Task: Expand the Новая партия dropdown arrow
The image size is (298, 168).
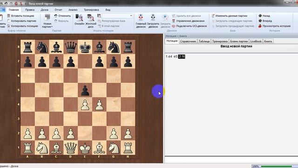Action: pos(52,27)
